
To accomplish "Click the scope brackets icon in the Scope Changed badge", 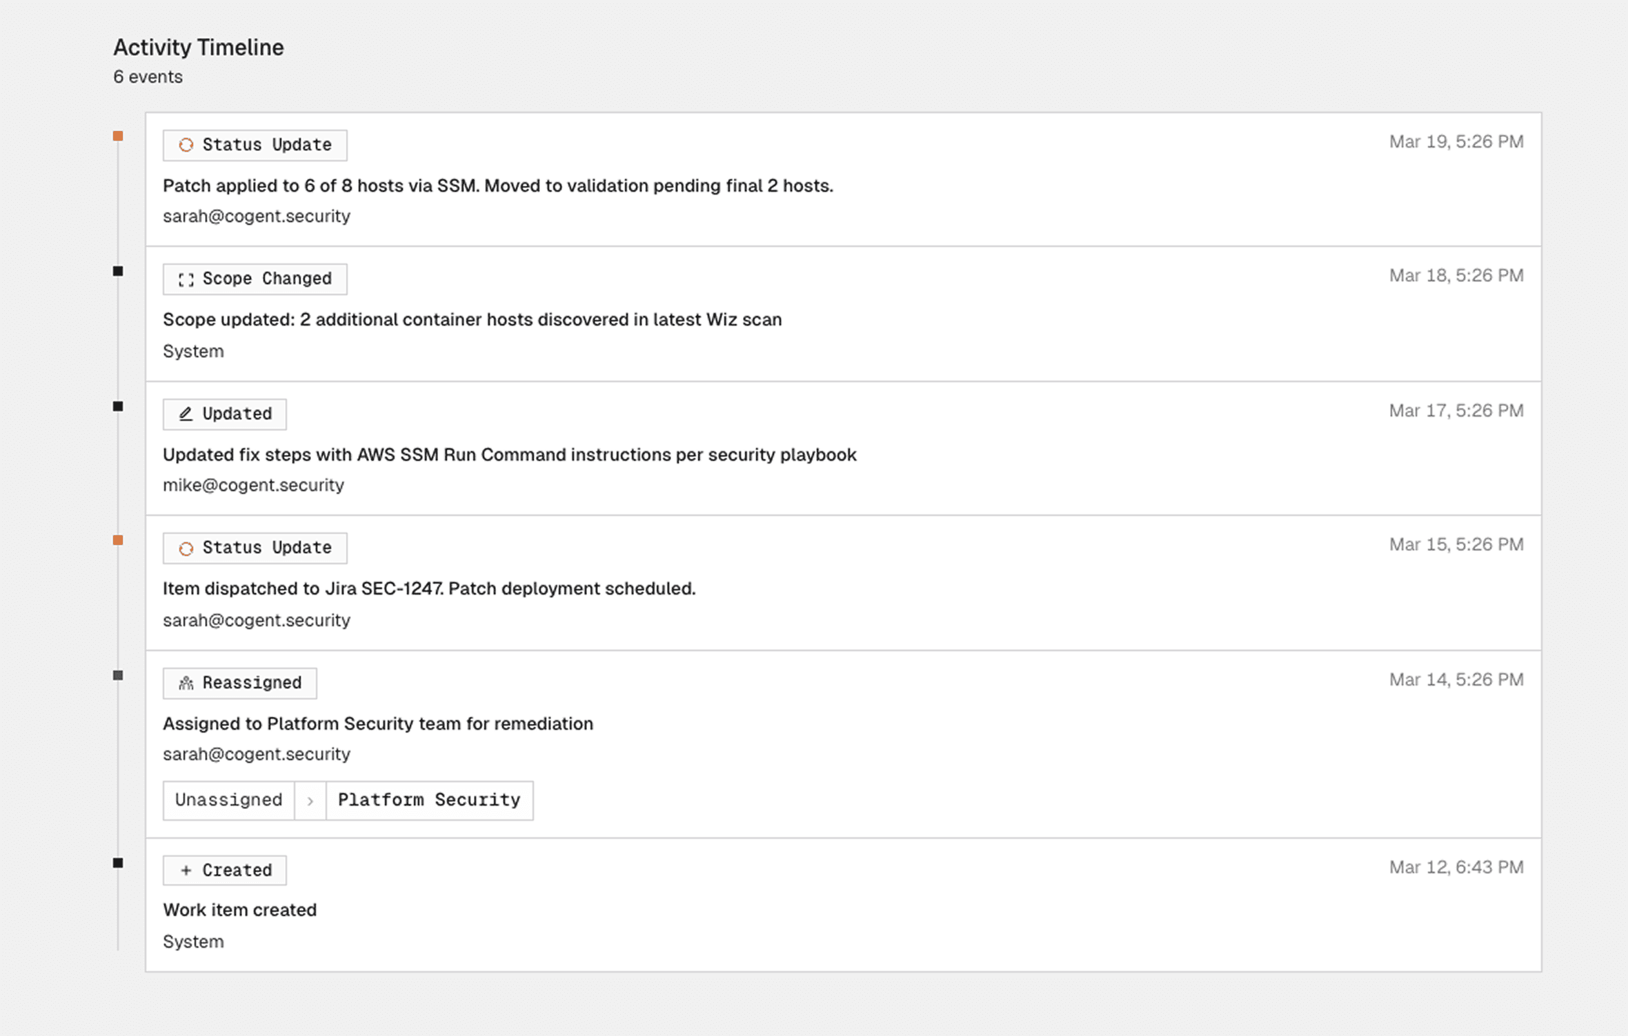I will point(186,279).
